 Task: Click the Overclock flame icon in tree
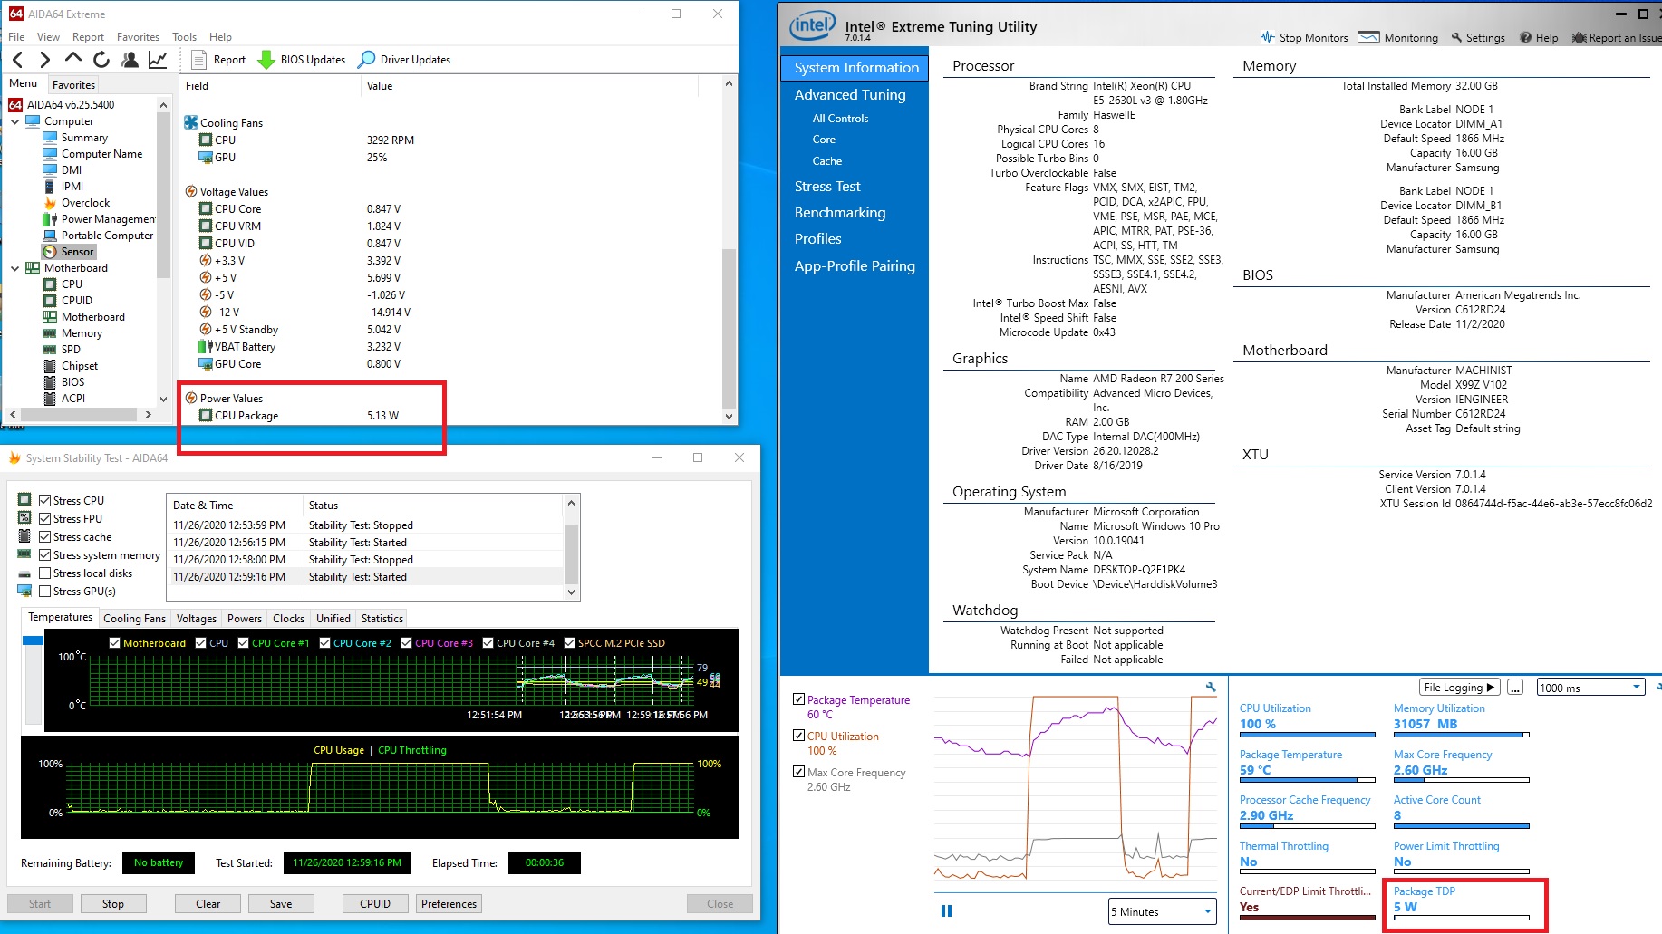[x=50, y=203]
